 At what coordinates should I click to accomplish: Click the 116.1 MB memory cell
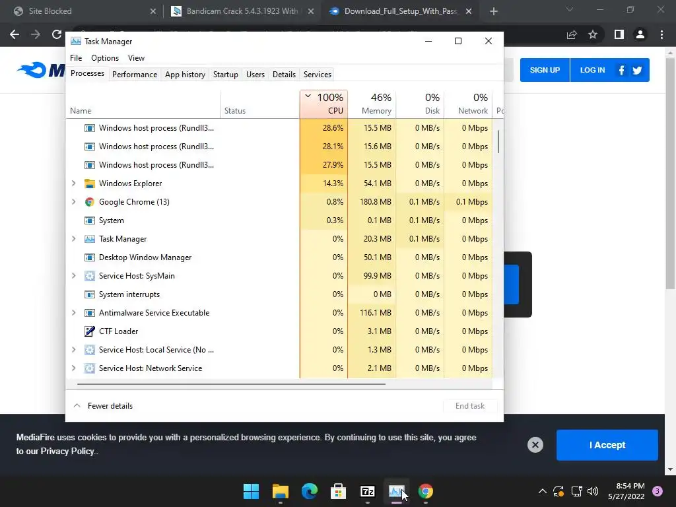372,313
